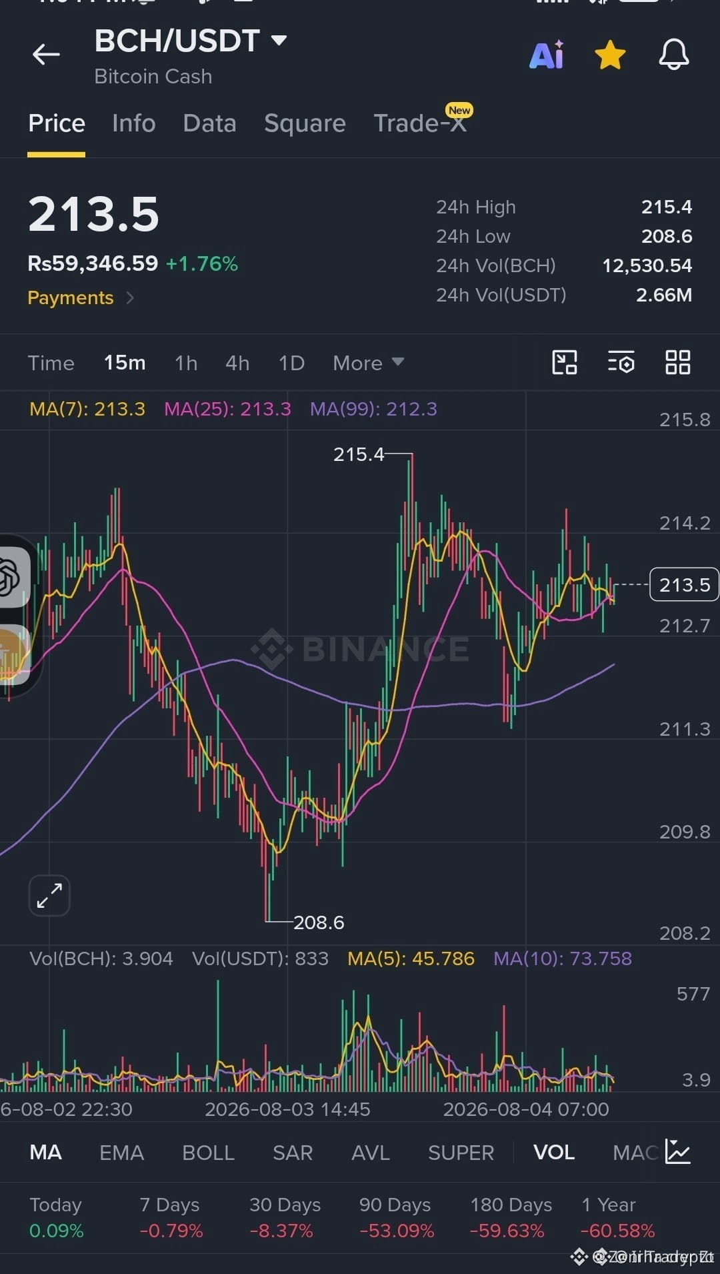Tap the 90 Days -53.09% performance
The width and height of the screenshot is (720, 1274).
click(x=396, y=1218)
